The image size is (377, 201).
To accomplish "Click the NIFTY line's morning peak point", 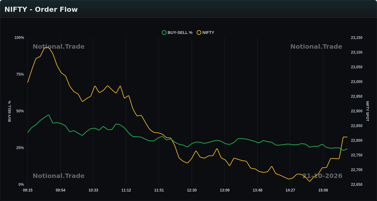I will (x=46, y=47).
